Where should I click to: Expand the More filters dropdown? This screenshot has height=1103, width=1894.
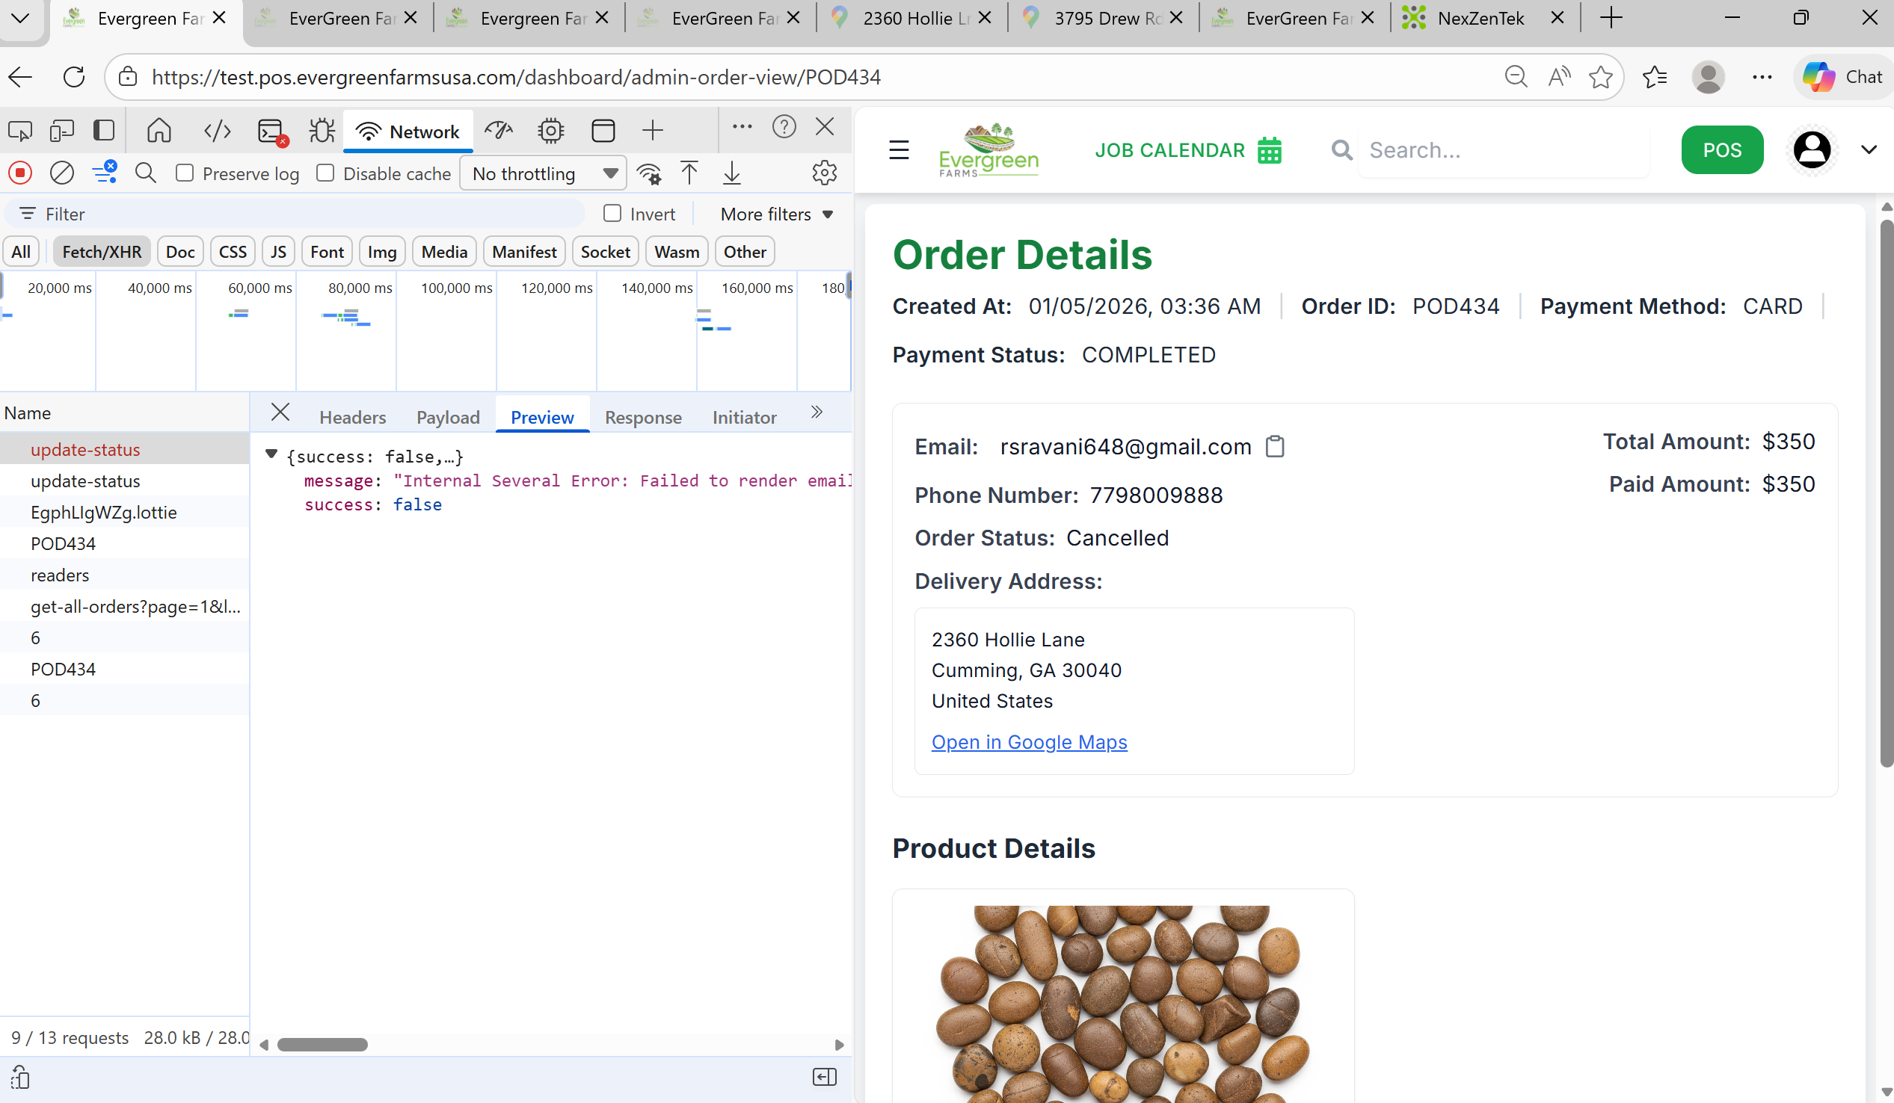[776, 214]
